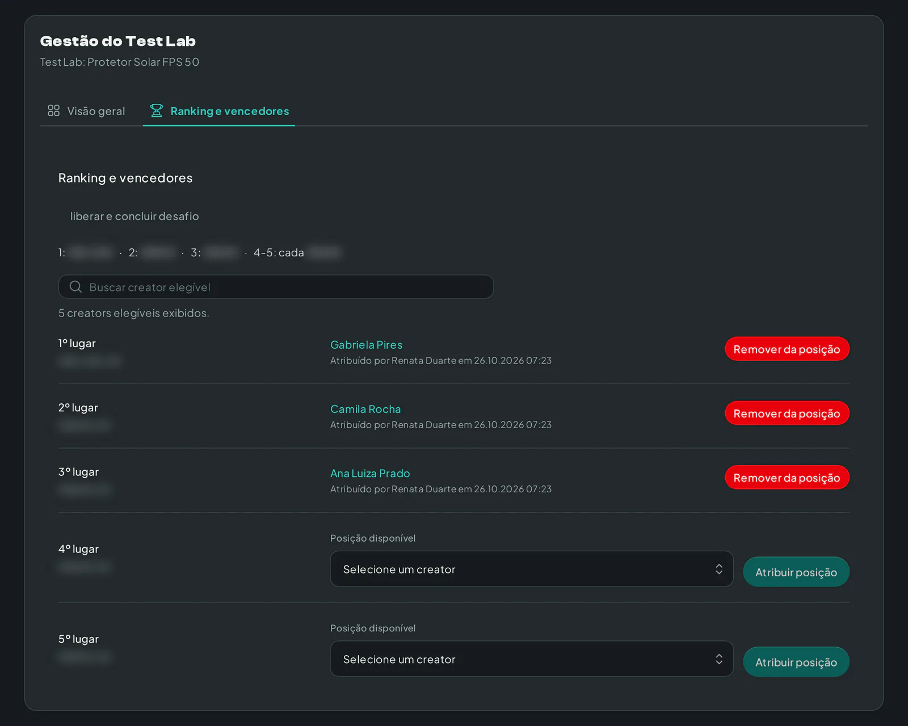
Task: Open the Visão geral tab
Action: [x=86, y=111]
